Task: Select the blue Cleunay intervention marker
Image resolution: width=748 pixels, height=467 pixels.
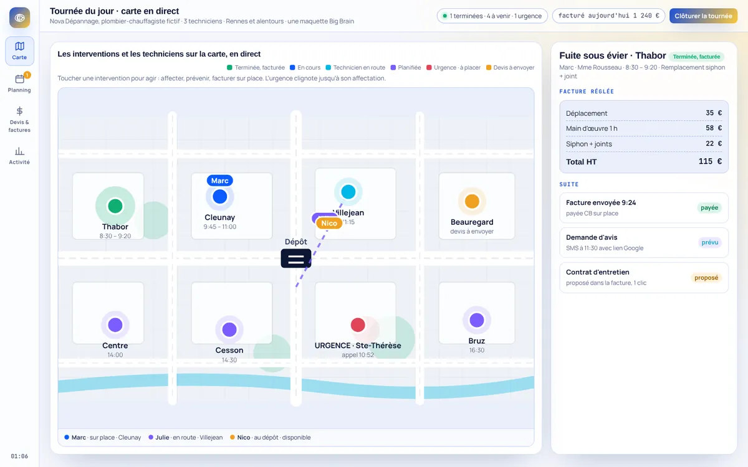Action: (x=219, y=197)
